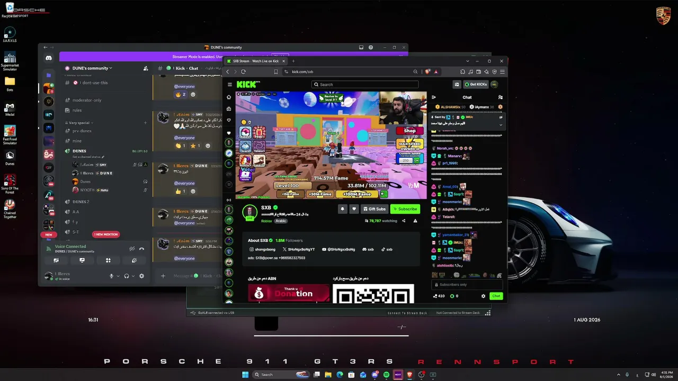Expand the Kick sidebar recommended section
This screenshot has height=381, width=678.
229,200
